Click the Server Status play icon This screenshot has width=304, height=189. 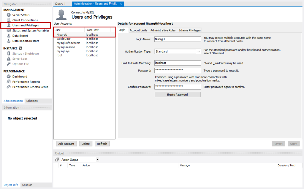pos(9,15)
